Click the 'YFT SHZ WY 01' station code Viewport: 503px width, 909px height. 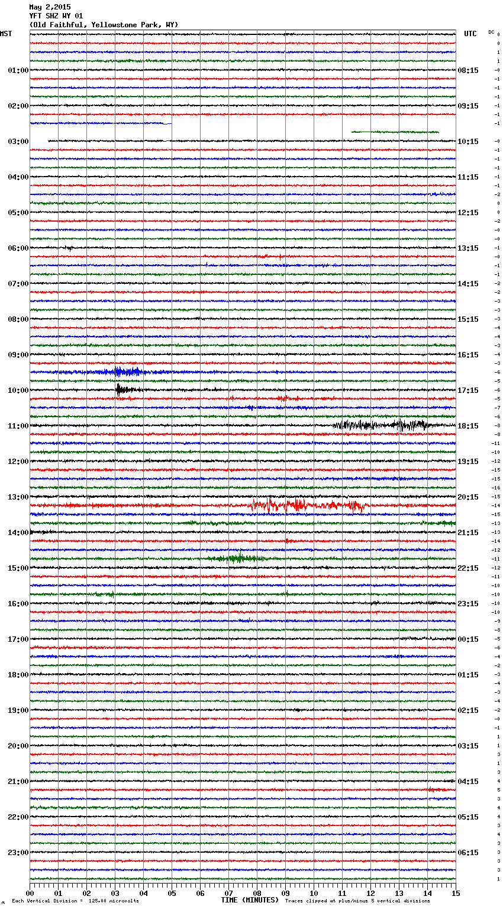click(56, 16)
